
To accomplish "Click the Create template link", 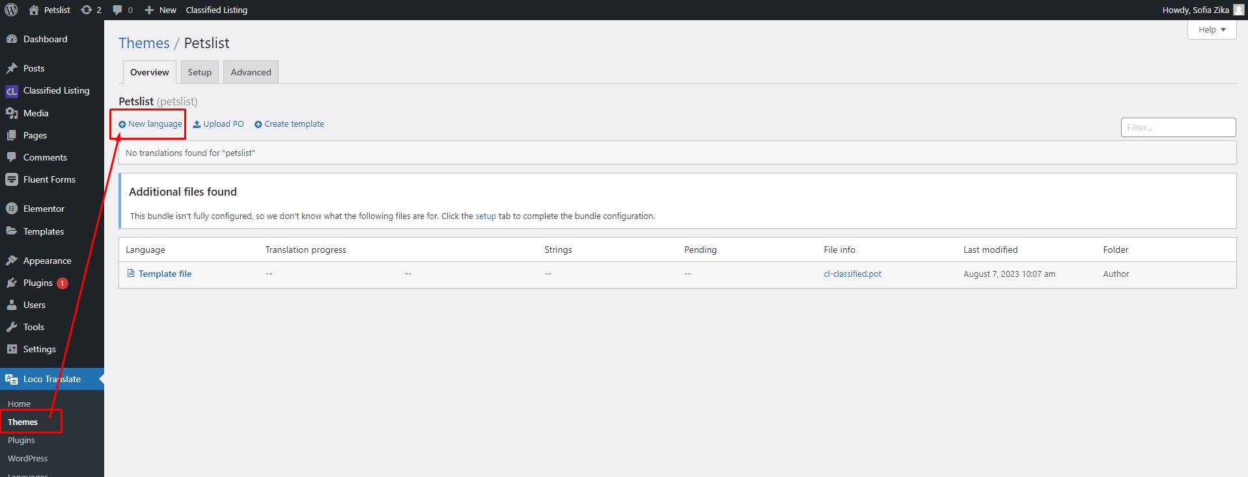I will coord(289,124).
